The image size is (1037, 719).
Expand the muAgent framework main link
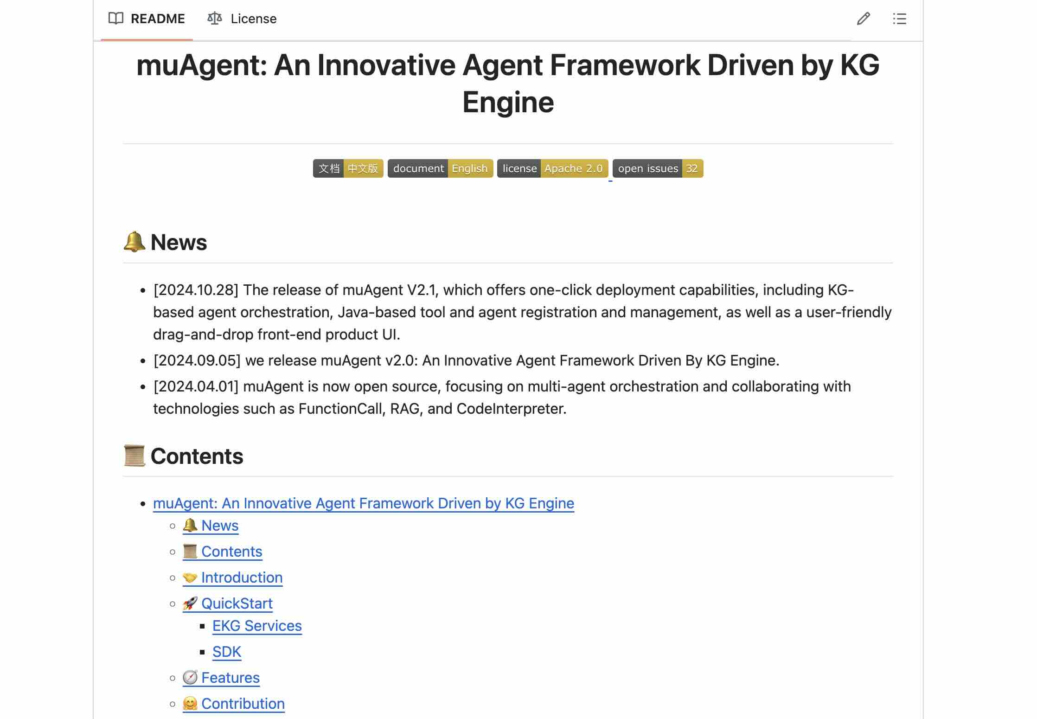coord(363,502)
